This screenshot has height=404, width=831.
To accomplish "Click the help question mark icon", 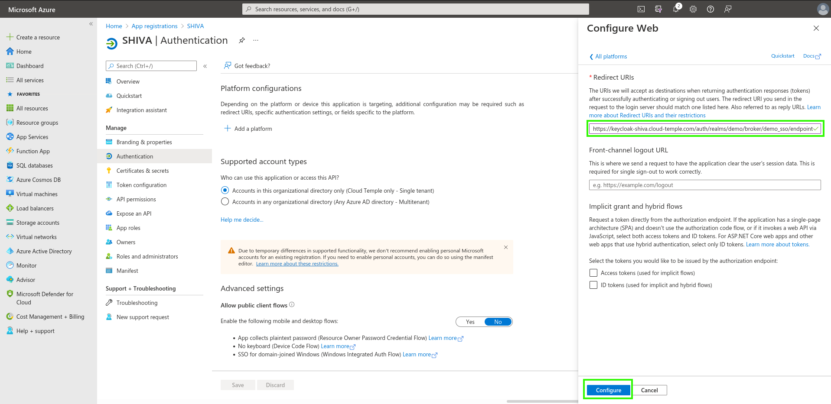I will pyautogui.click(x=710, y=9).
